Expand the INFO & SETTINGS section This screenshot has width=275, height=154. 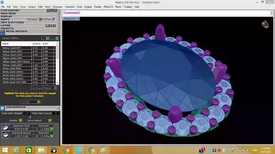[12, 22]
